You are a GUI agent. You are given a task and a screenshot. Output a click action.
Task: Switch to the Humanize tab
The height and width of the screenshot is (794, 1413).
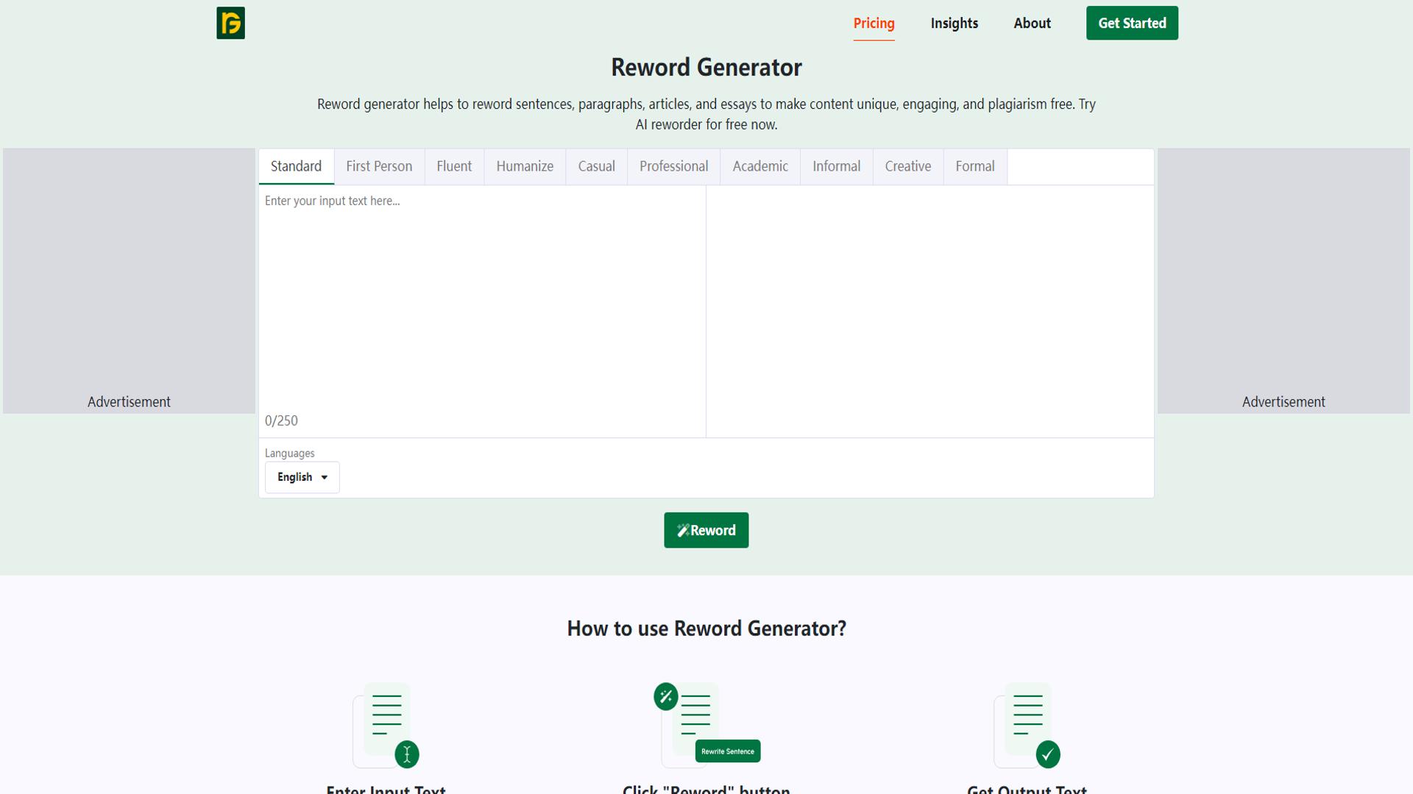(524, 166)
